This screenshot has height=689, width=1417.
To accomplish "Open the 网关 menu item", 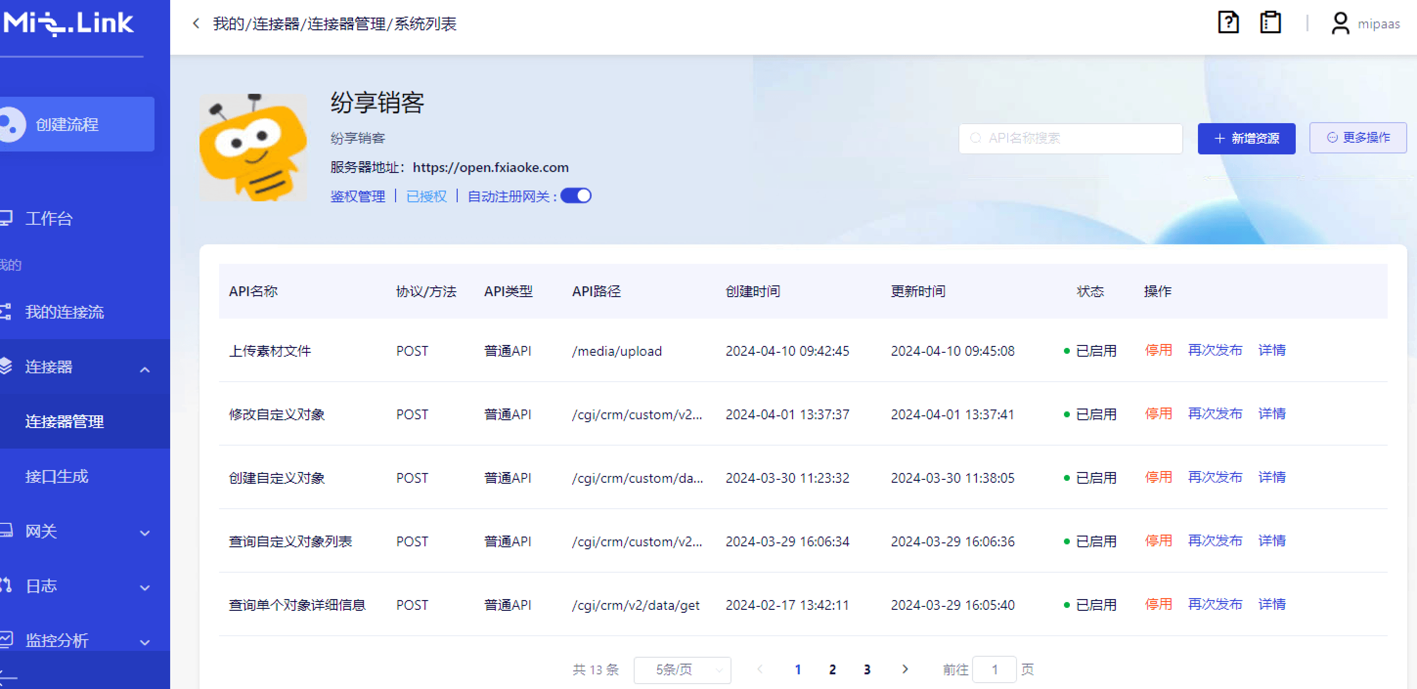I will pos(85,531).
